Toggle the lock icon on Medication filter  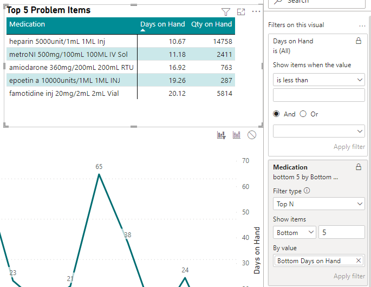tap(359, 167)
